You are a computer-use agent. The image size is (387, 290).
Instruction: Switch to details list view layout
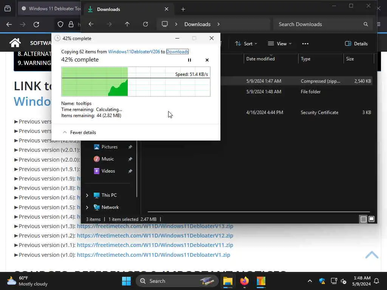[363, 219]
